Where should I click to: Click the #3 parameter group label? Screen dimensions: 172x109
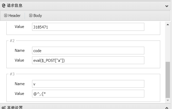tap(12, 74)
